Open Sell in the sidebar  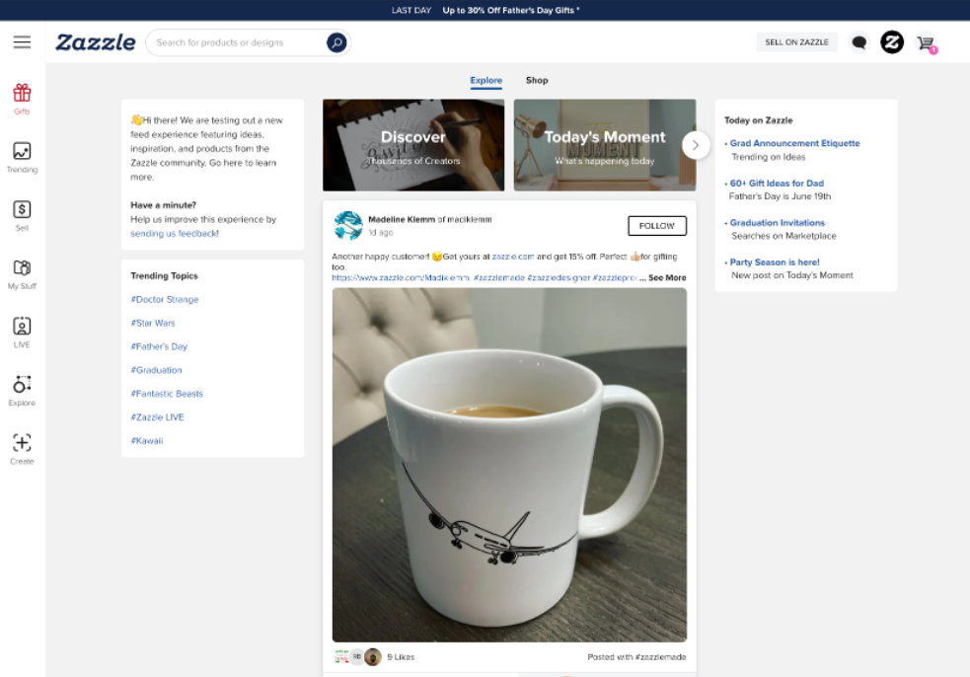(x=22, y=216)
